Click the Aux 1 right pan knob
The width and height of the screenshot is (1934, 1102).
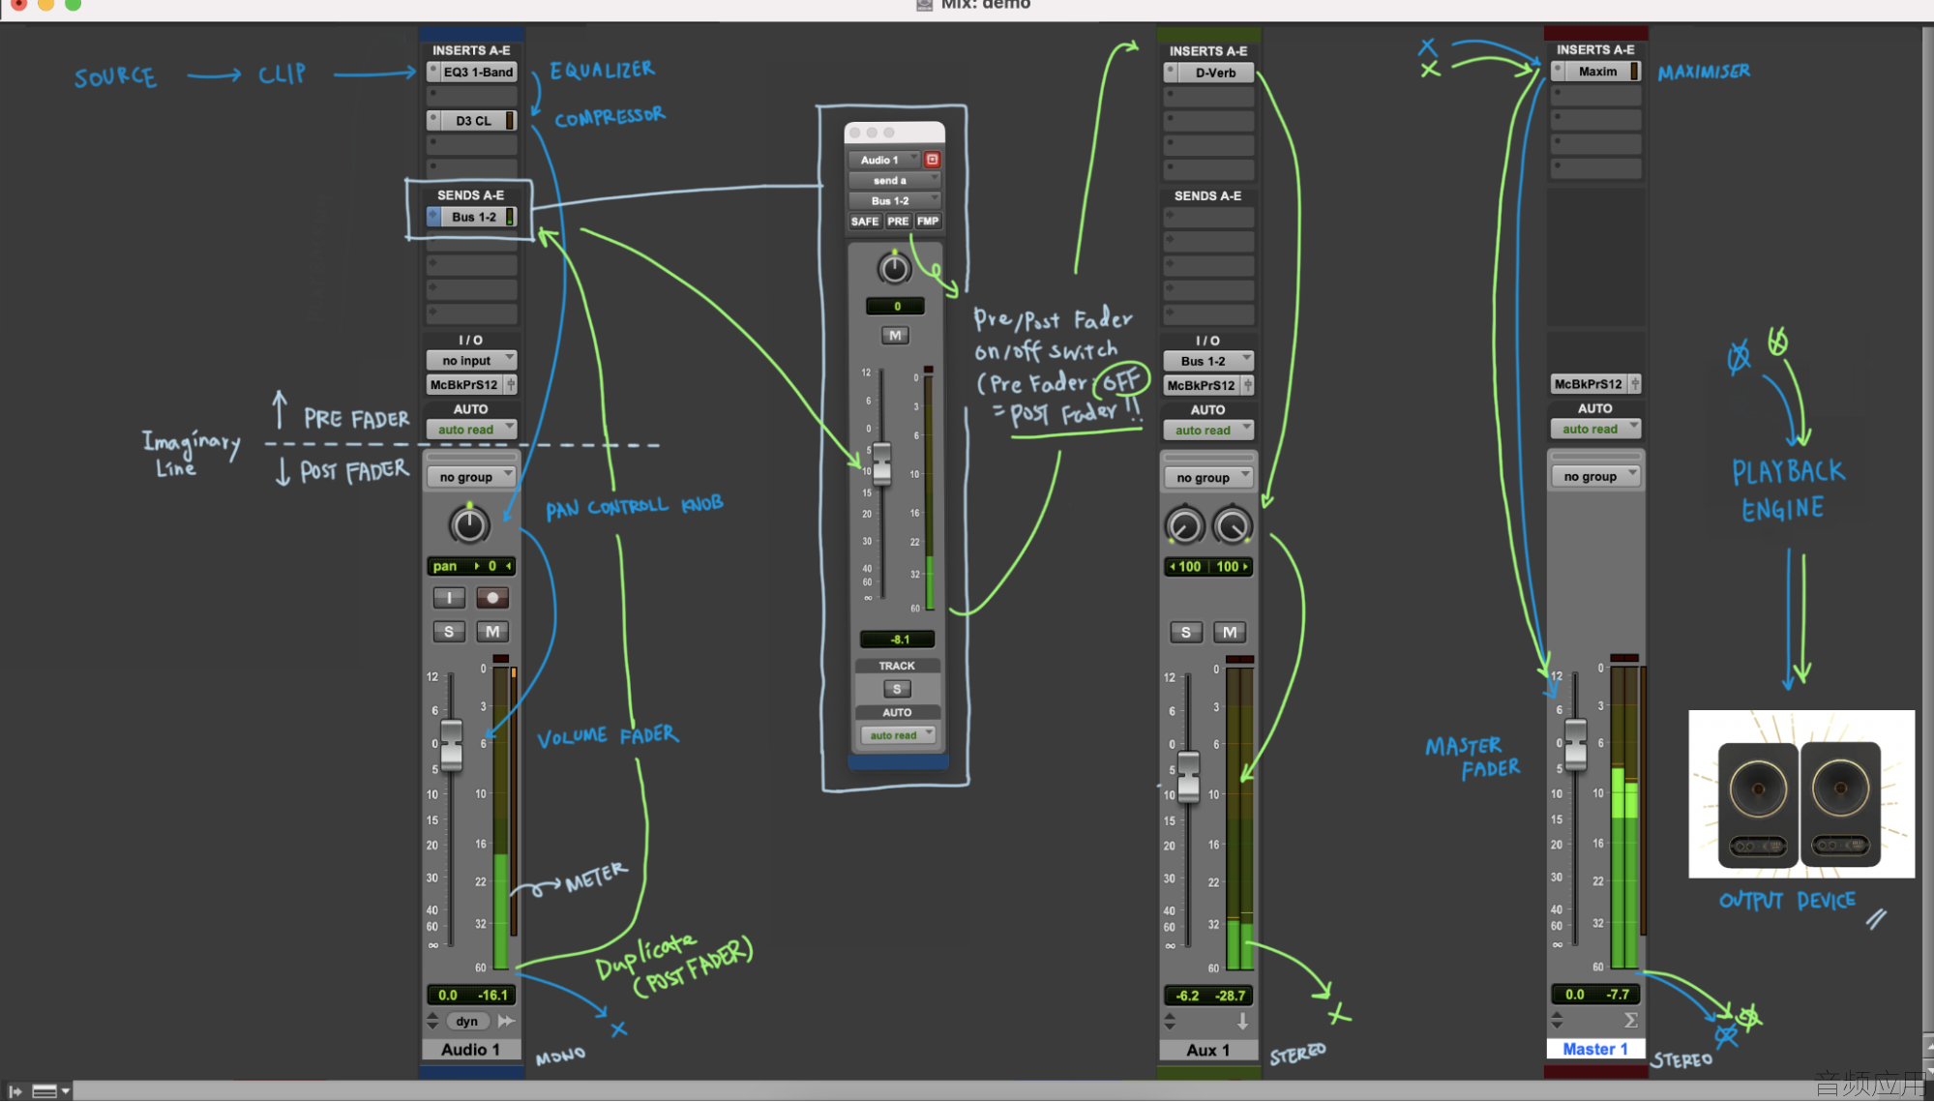(x=1232, y=526)
